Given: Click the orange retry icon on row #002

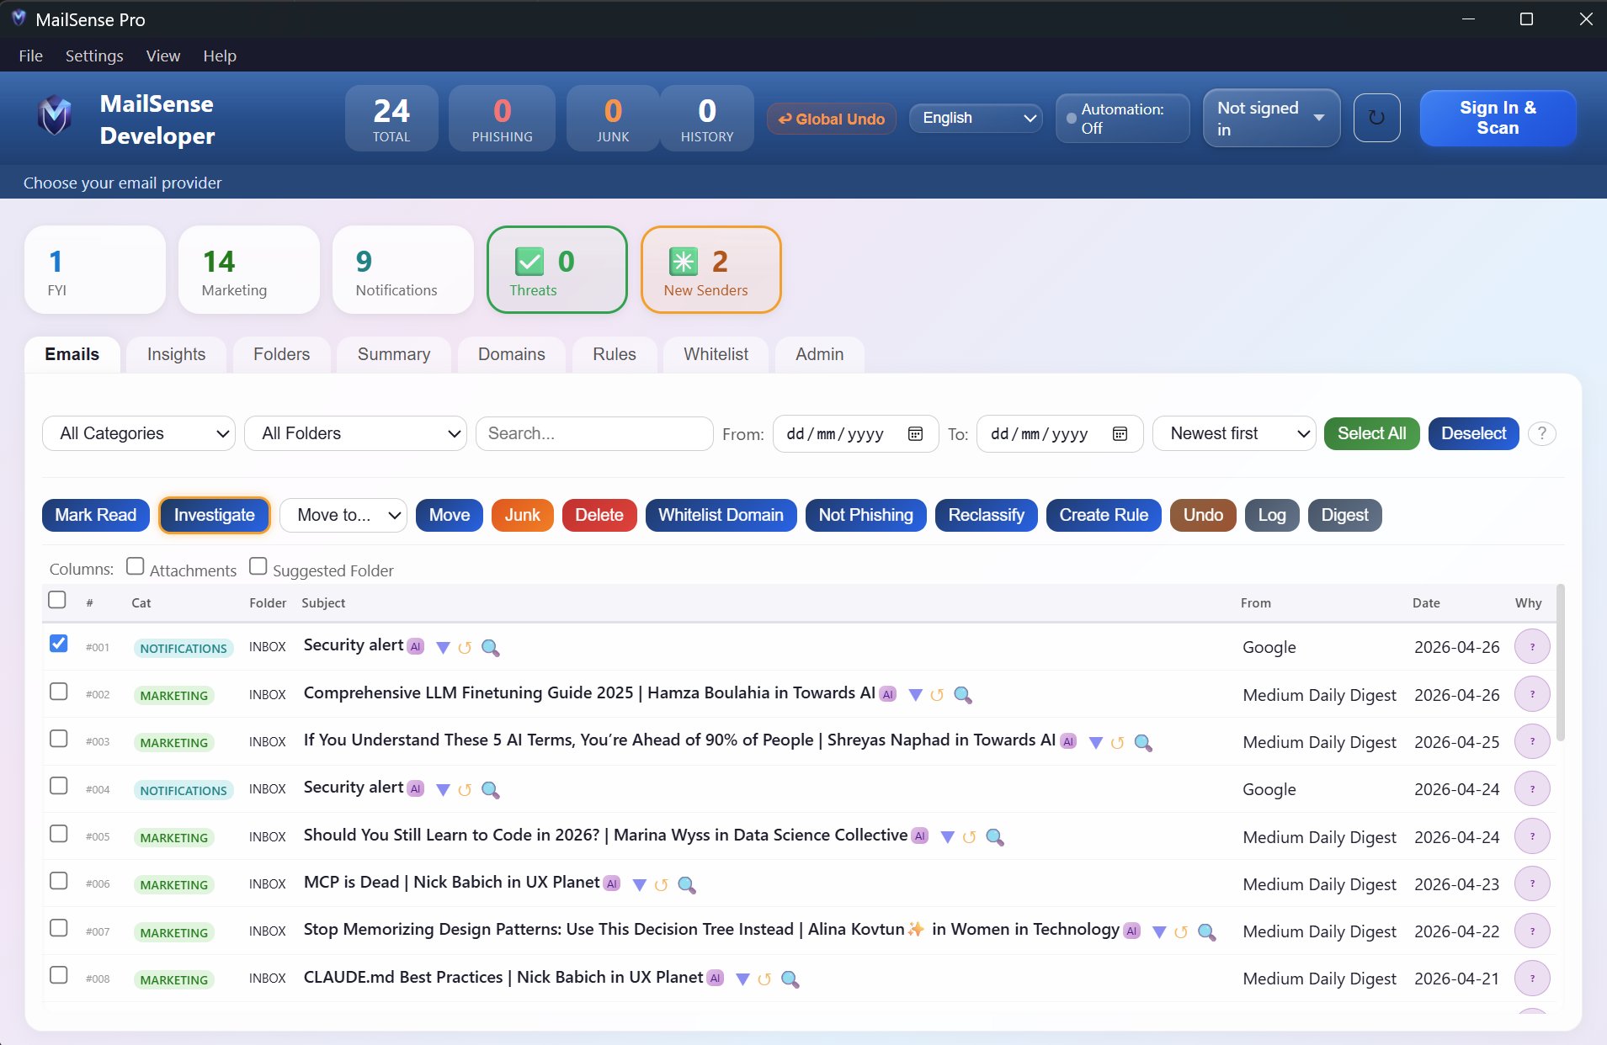Looking at the screenshot, I should tap(937, 695).
